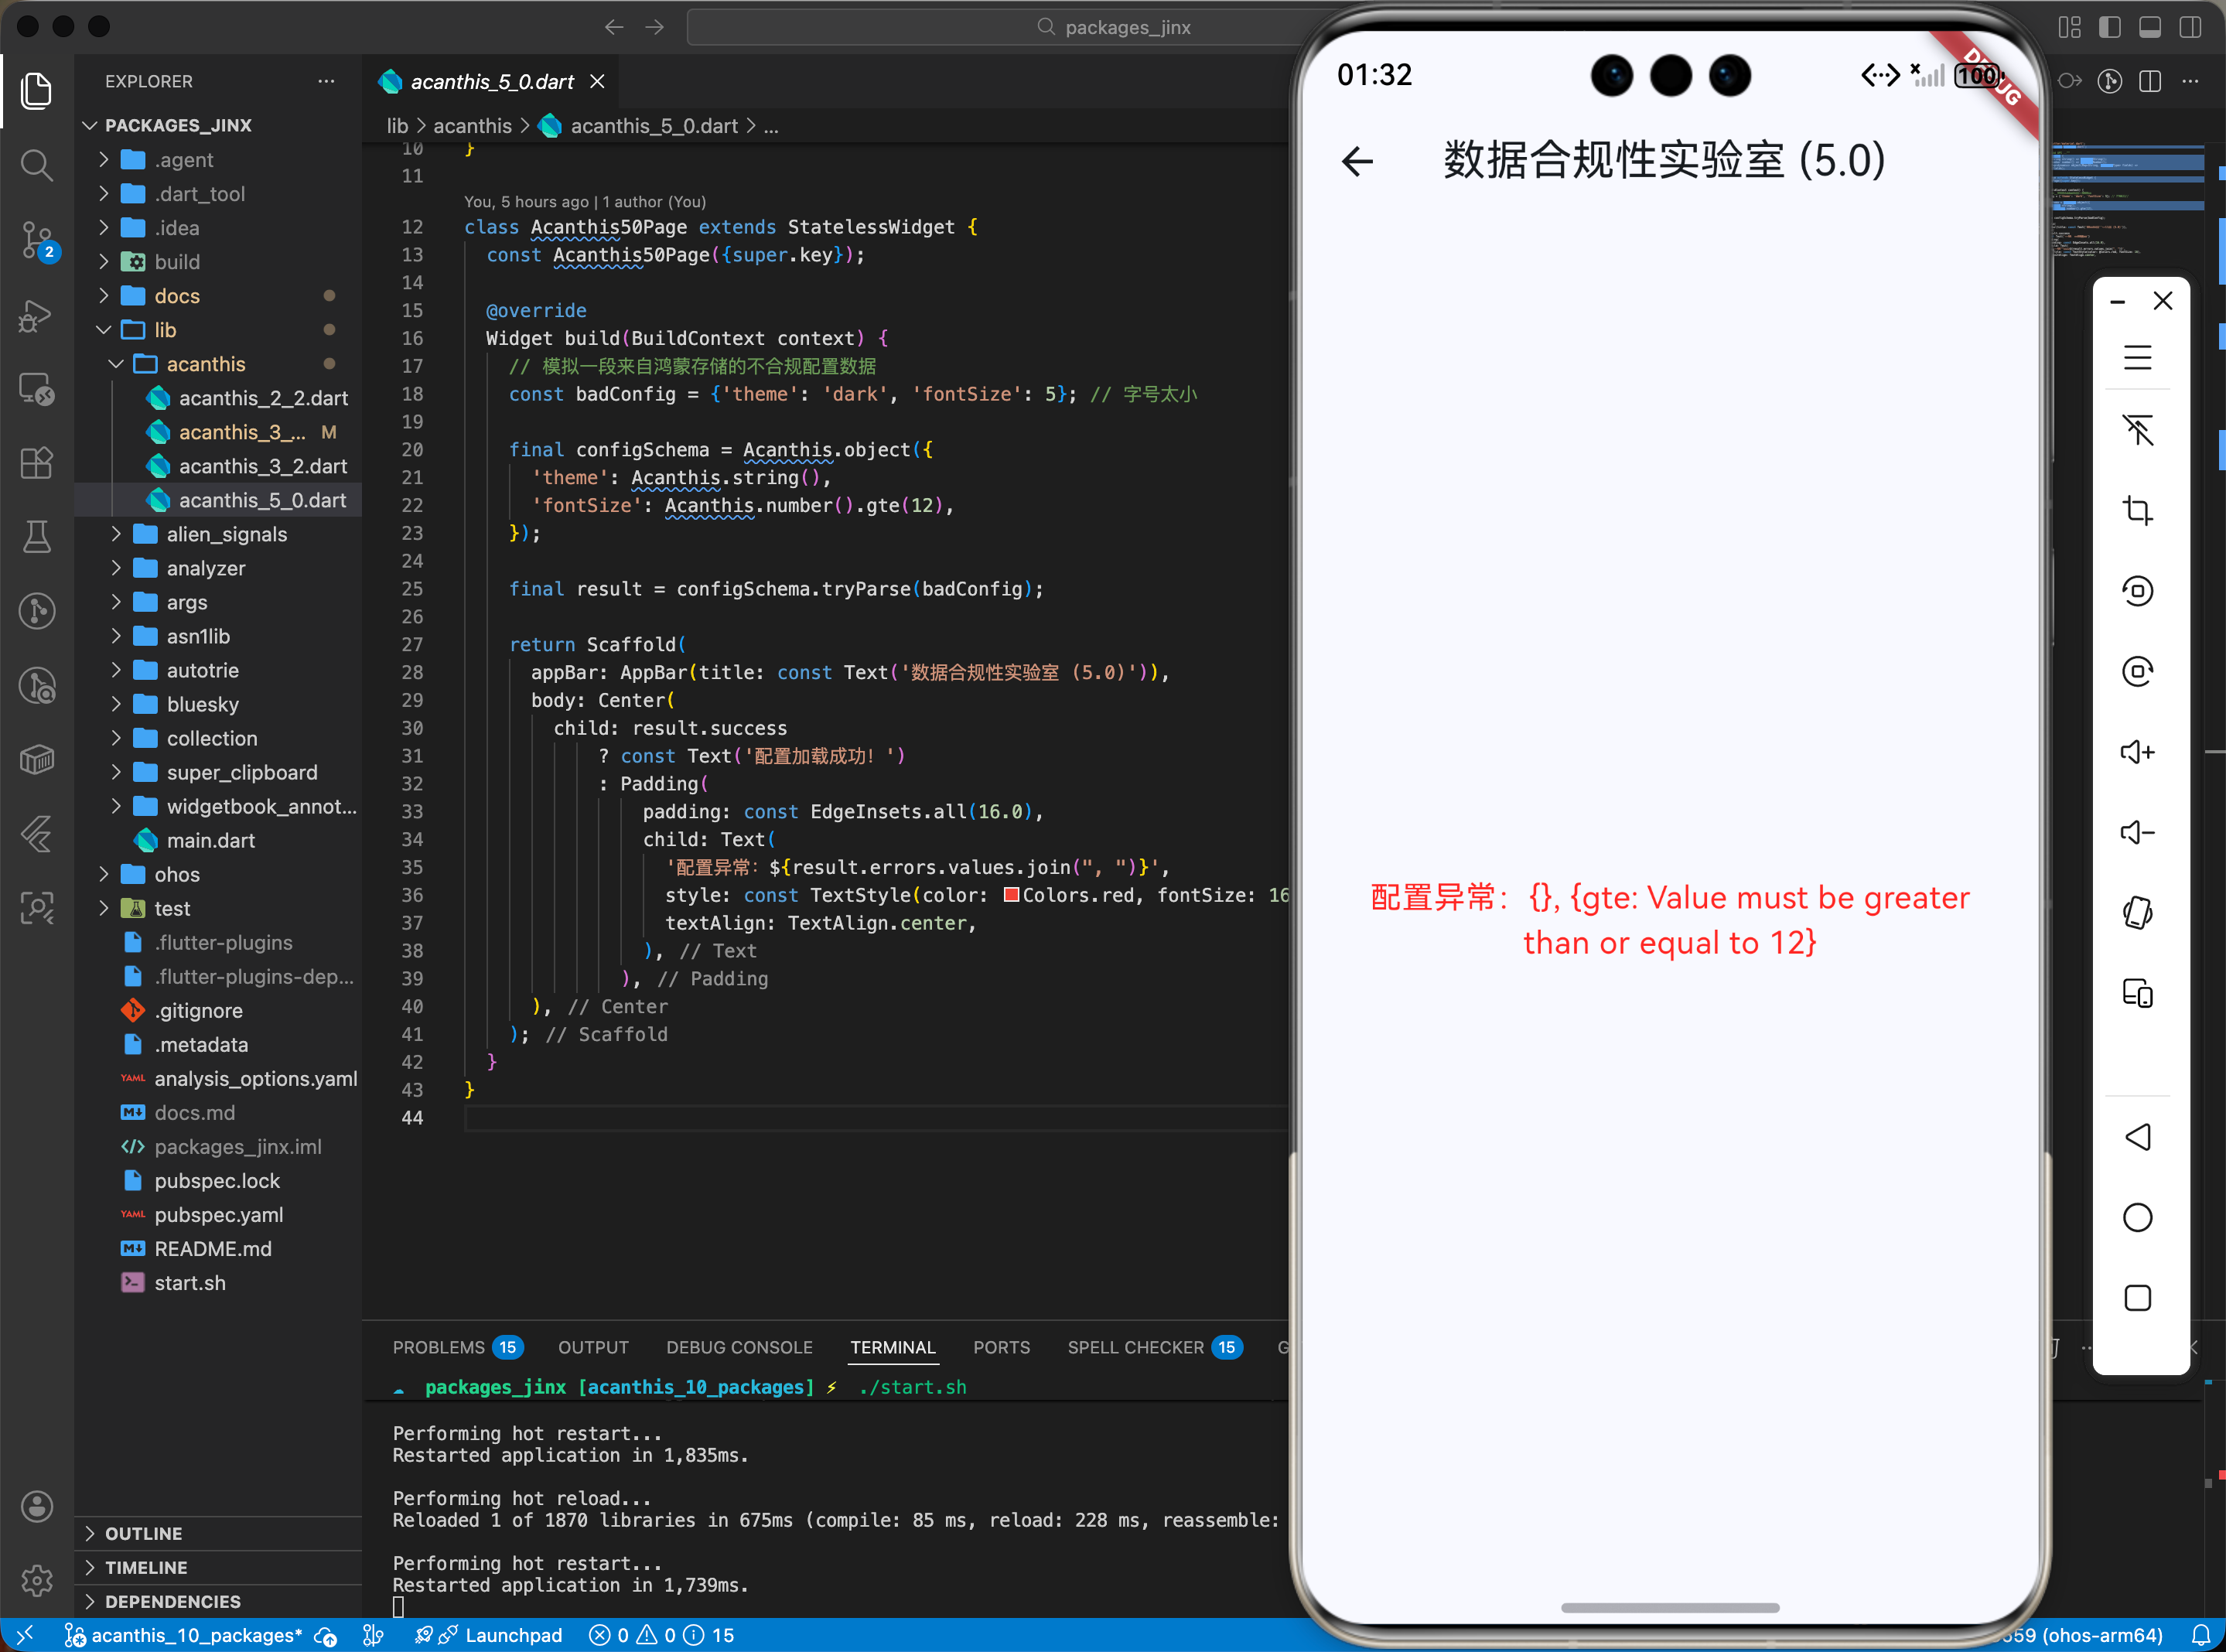Collapse the acanthis folder
Screen dimensions: 2226x1652
[x=206, y=364]
